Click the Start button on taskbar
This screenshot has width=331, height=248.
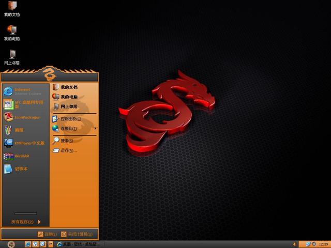tap(11, 244)
